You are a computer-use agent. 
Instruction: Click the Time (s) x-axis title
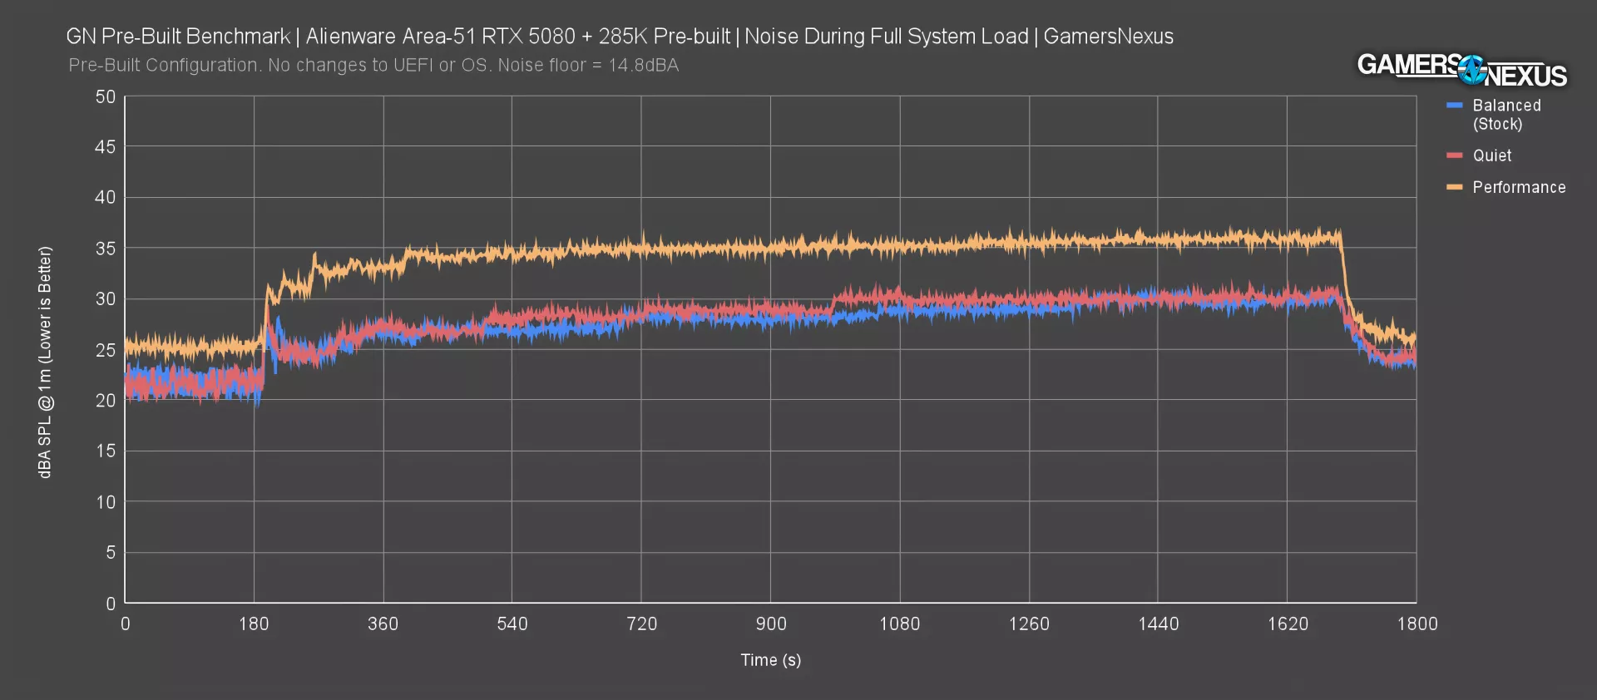pos(770,660)
